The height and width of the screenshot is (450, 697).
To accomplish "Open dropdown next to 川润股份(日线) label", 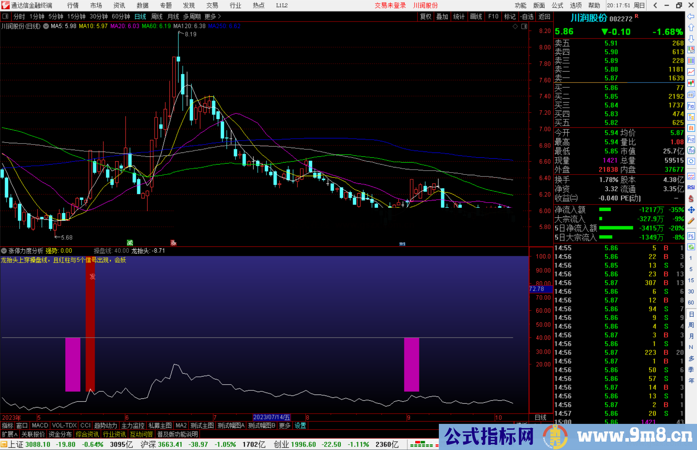I will pyautogui.click(x=46, y=26).
